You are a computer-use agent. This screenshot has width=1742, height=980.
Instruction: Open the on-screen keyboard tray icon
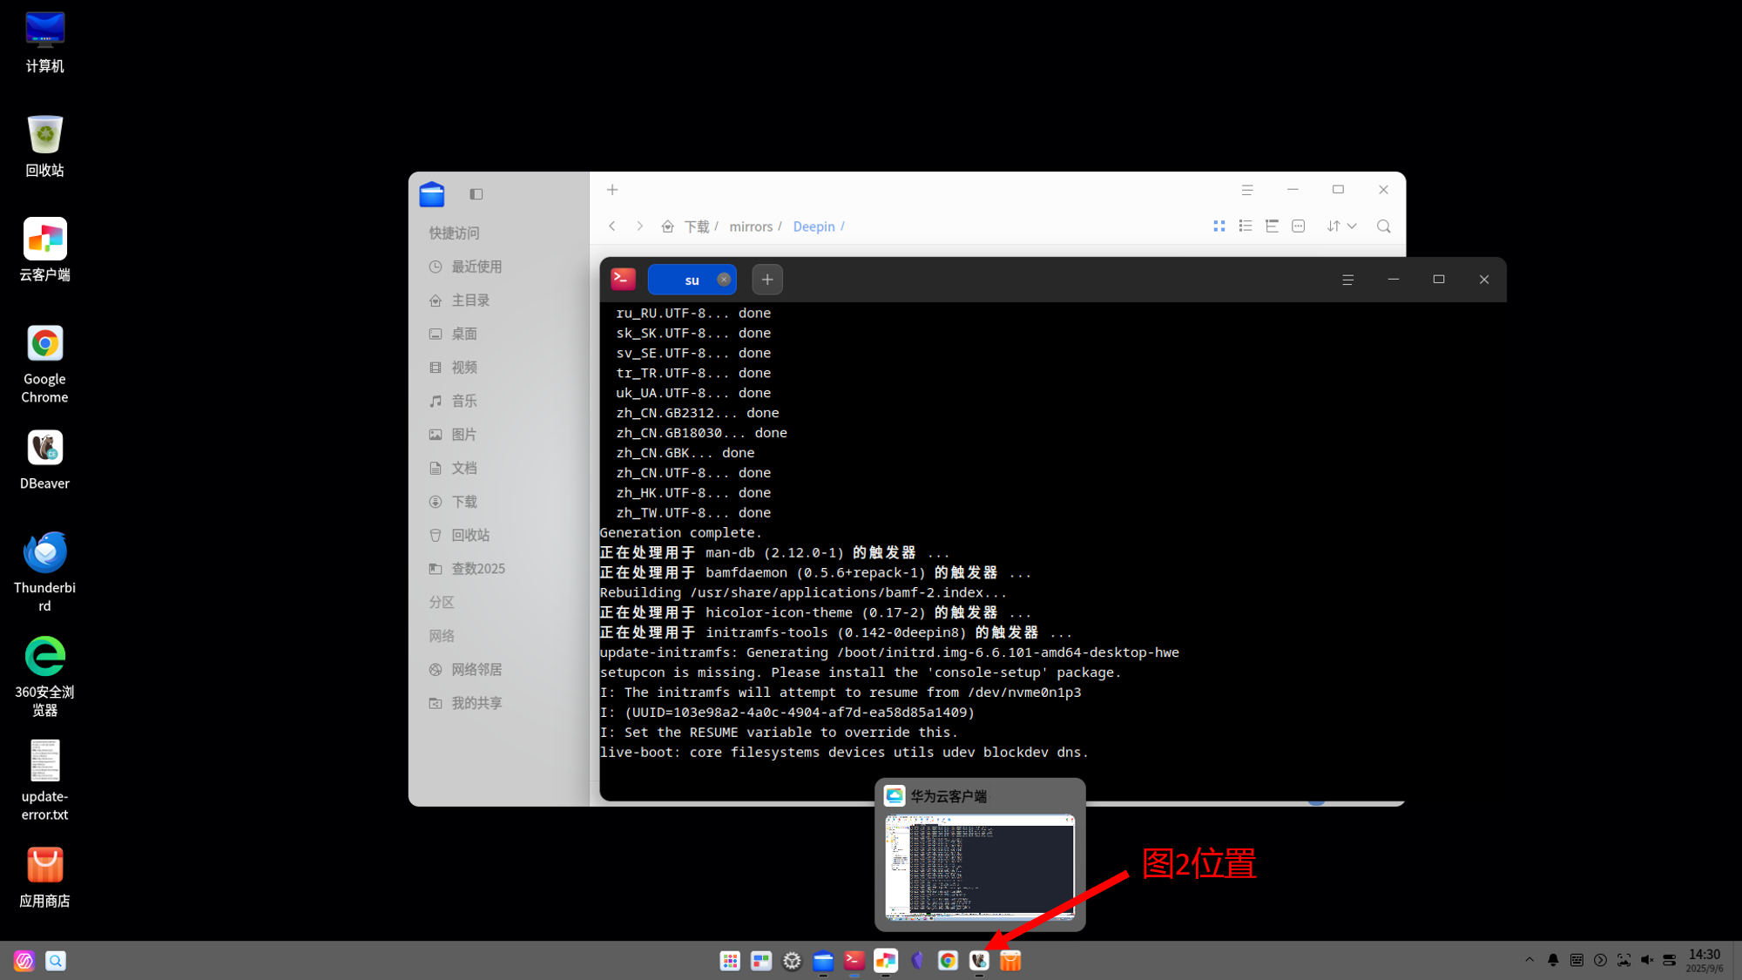tap(1577, 960)
